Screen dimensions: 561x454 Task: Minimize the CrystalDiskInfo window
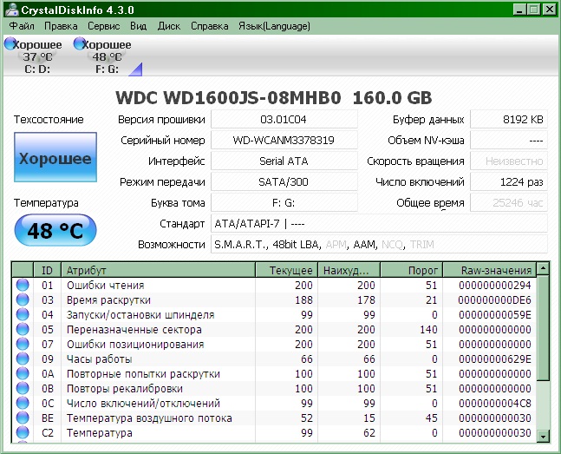tap(519, 10)
